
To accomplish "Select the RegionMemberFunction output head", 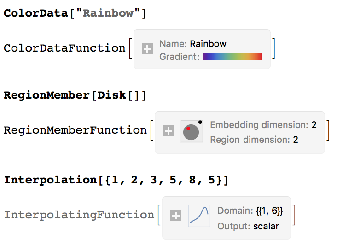I will coord(76,130).
